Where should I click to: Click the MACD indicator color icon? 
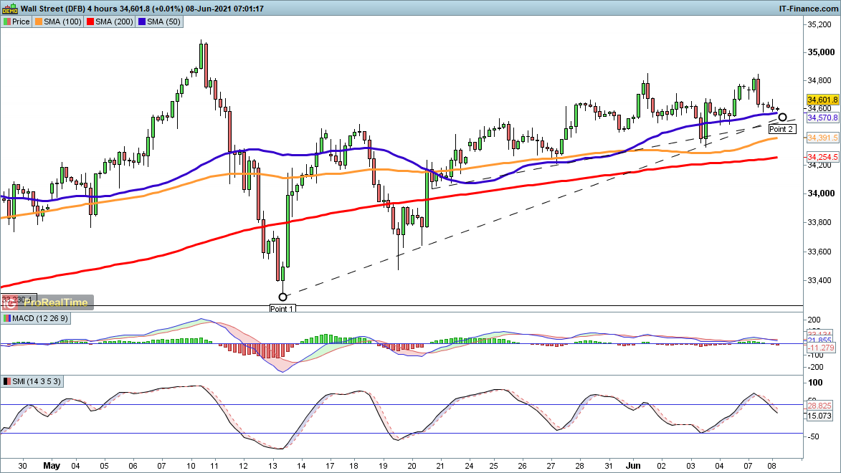6,317
